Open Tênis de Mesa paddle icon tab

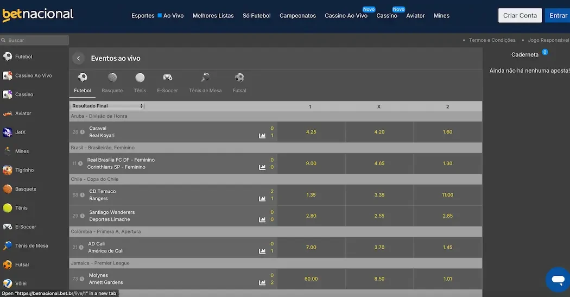(205, 78)
